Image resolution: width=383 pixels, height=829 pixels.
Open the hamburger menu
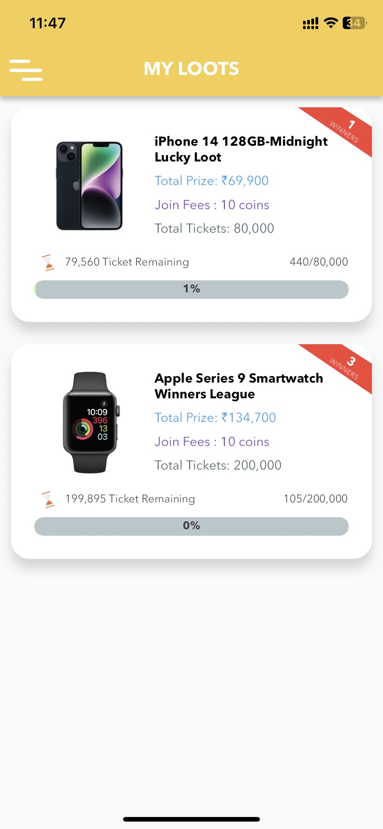[26, 70]
